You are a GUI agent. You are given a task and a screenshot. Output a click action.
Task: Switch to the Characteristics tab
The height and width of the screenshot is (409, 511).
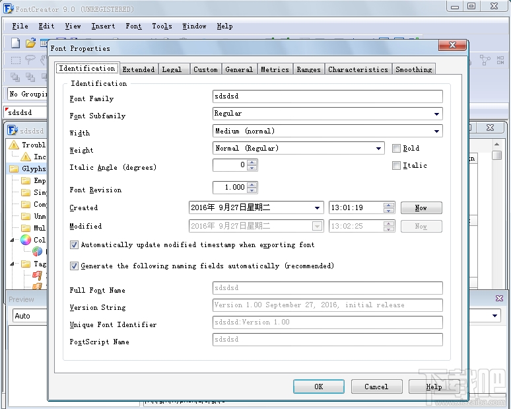tap(358, 69)
